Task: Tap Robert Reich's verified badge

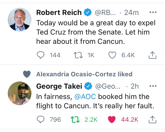Action: coord(88,12)
